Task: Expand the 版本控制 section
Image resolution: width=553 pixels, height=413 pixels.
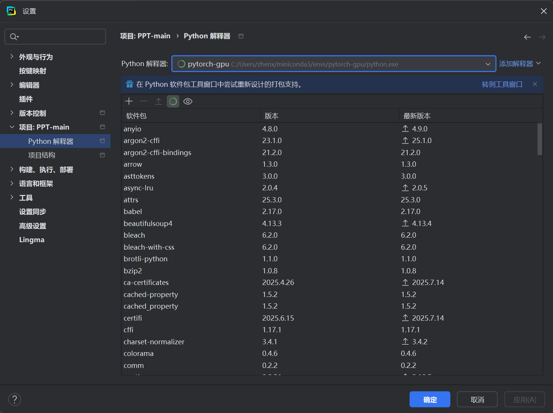Action: click(12, 113)
